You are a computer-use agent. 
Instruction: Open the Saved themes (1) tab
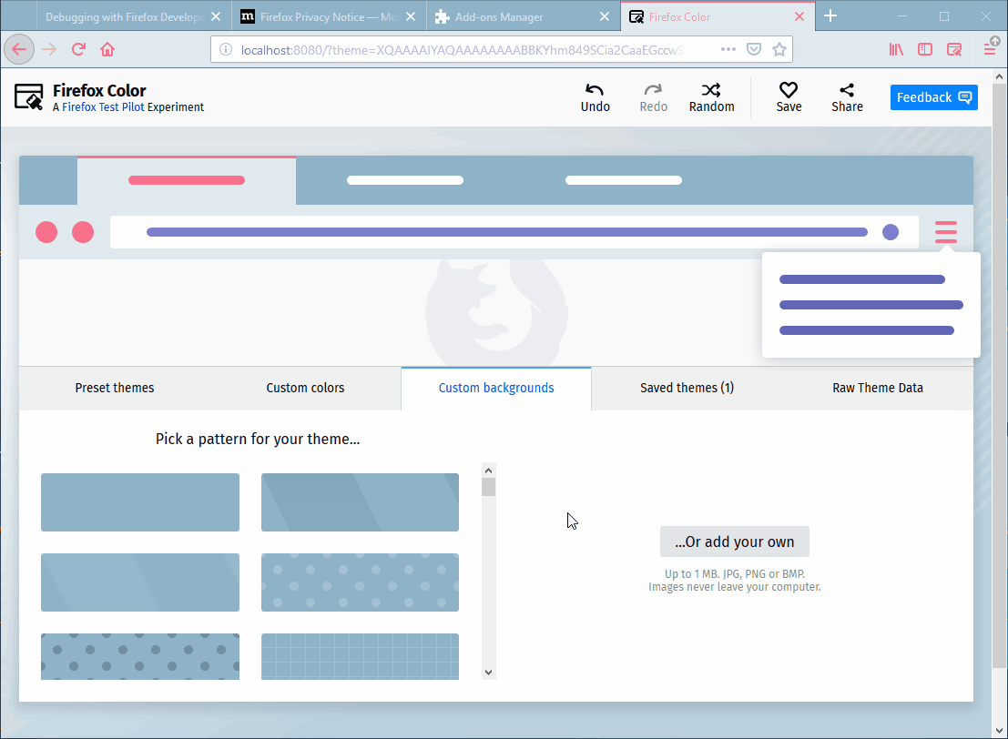click(x=687, y=388)
